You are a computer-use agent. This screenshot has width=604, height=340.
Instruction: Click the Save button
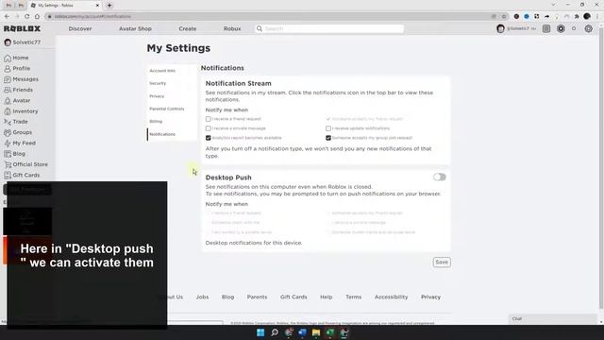pos(442,263)
